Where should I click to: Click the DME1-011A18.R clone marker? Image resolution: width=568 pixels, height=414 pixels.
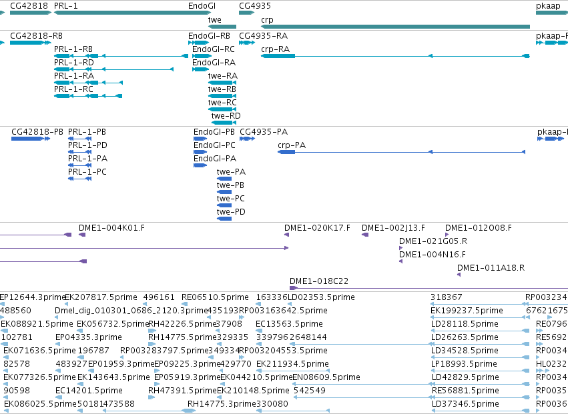click(459, 275)
